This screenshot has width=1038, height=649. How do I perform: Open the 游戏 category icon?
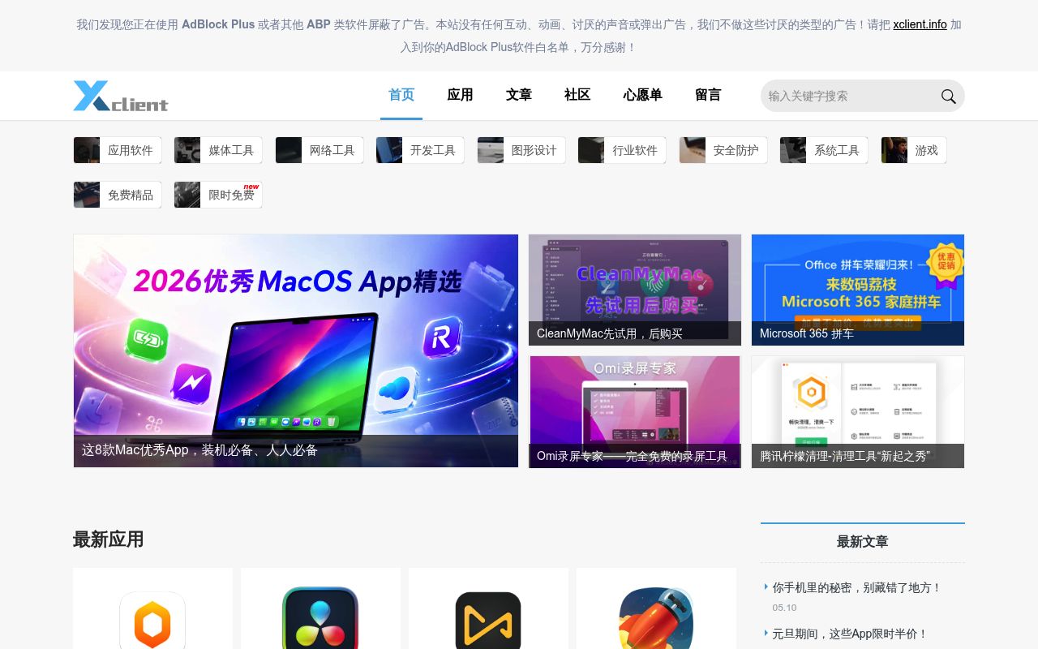pos(894,150)
